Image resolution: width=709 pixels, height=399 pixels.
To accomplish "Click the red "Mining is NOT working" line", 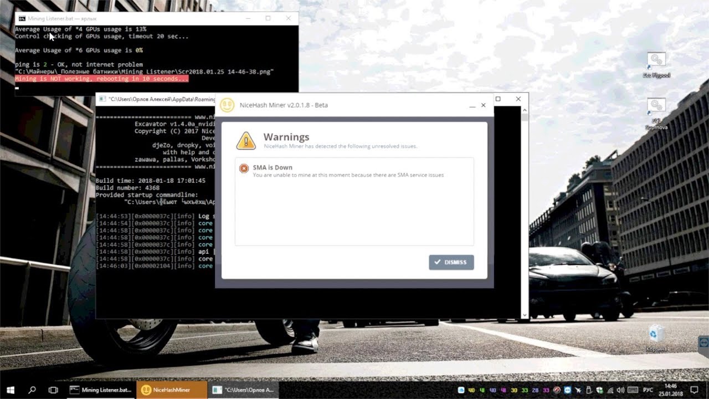I will click(101, 79).
